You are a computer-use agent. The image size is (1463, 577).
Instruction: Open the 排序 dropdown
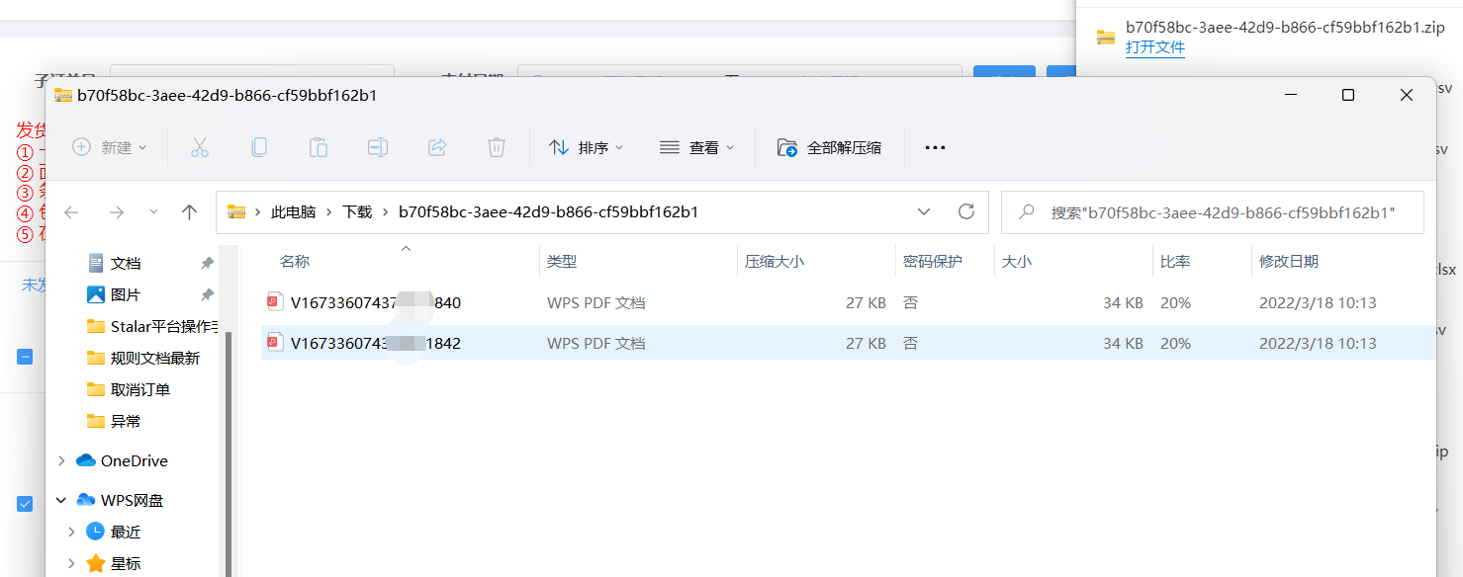pyautogui.click(x=584, y=146)
